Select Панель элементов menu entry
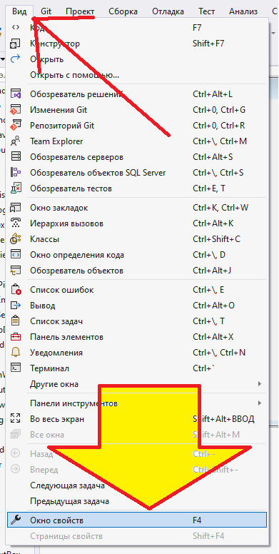The width and height of the screenshot is (279, 554). (x=137, y=337)
